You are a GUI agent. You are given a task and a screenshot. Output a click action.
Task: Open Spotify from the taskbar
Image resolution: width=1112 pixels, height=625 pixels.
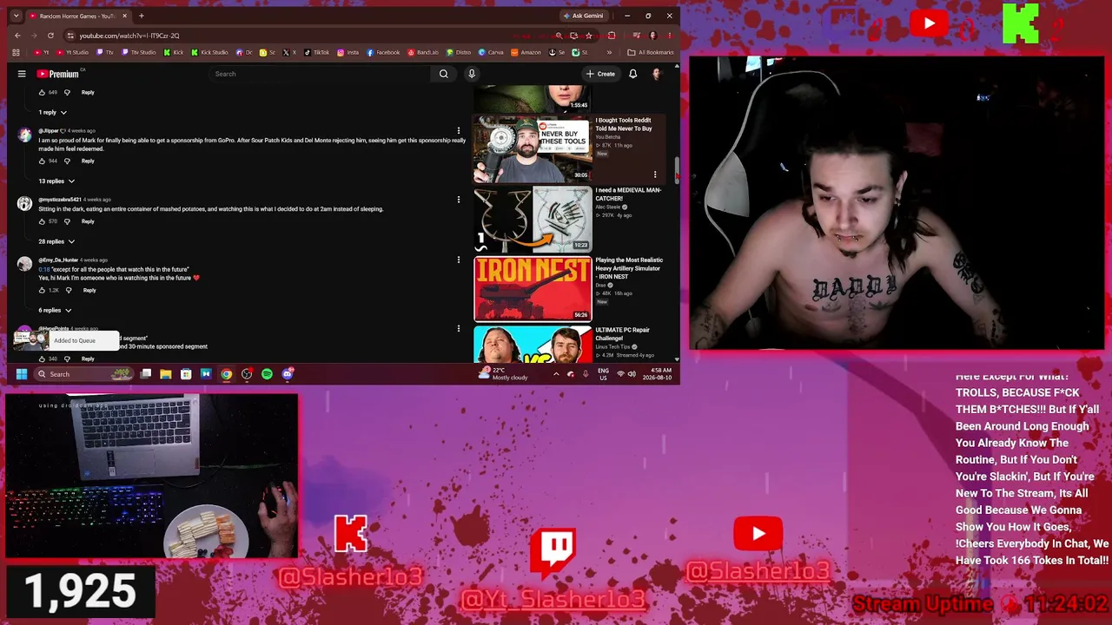pyautogui.click(x=267, y=374)
